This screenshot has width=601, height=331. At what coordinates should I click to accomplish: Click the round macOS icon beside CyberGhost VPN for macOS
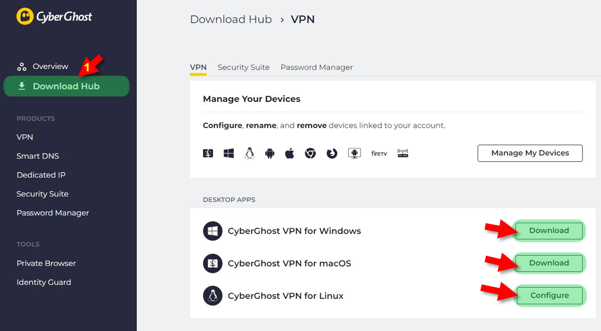[x=213, y=263]
